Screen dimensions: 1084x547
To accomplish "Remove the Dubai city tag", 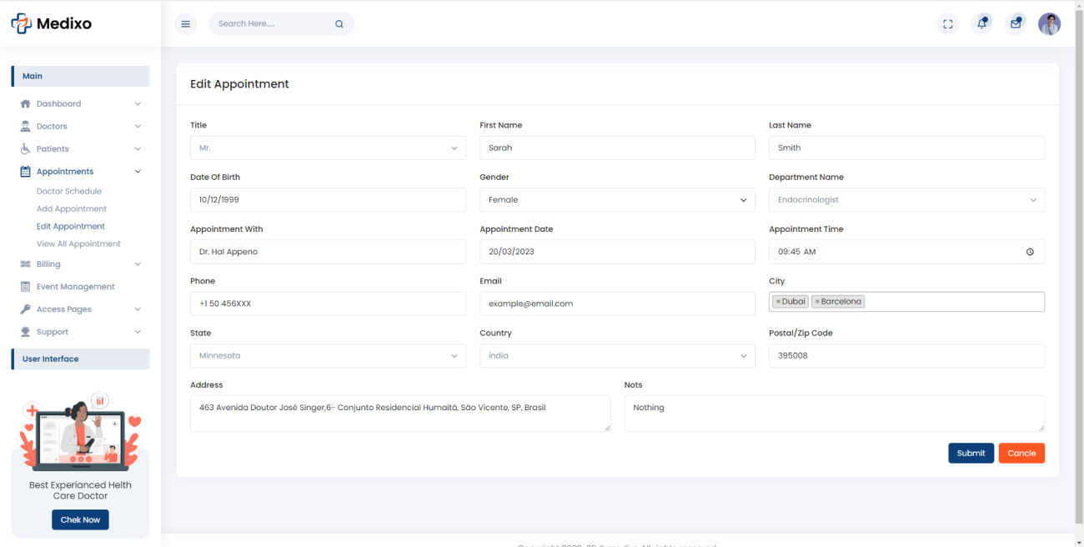I will (x=778, y=302).
